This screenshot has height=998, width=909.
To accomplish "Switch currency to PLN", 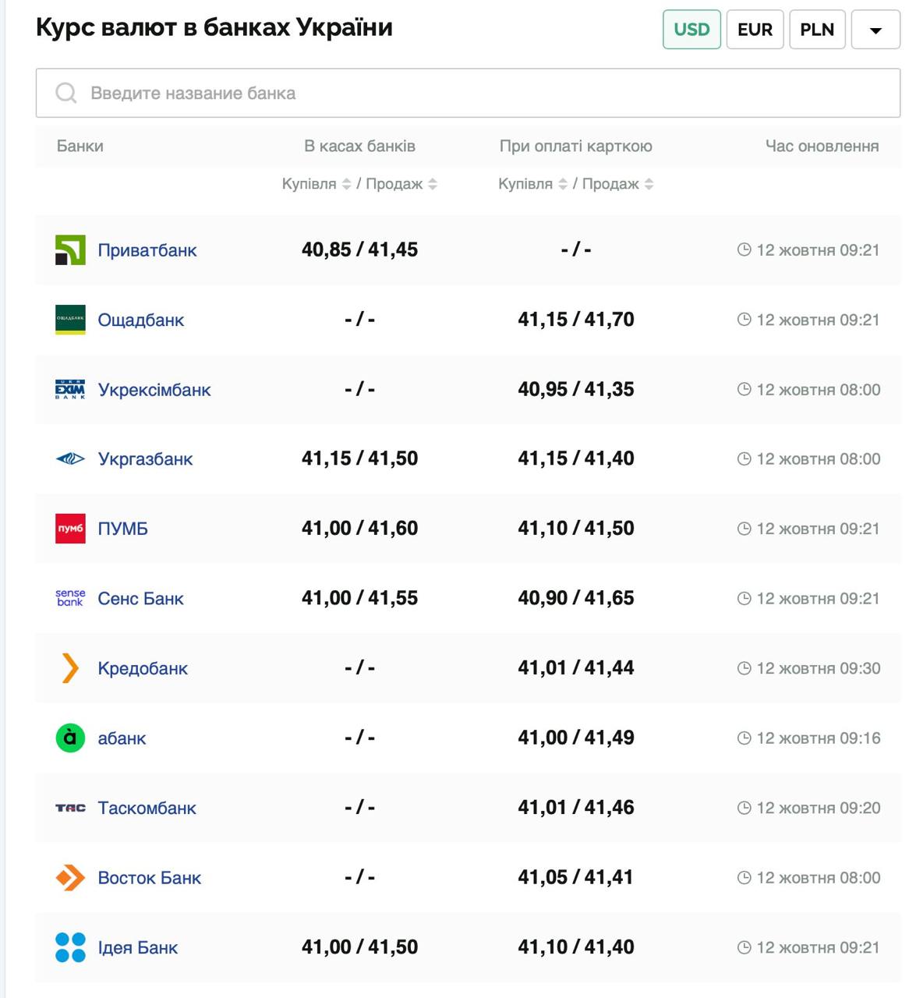I will [817, 30].
